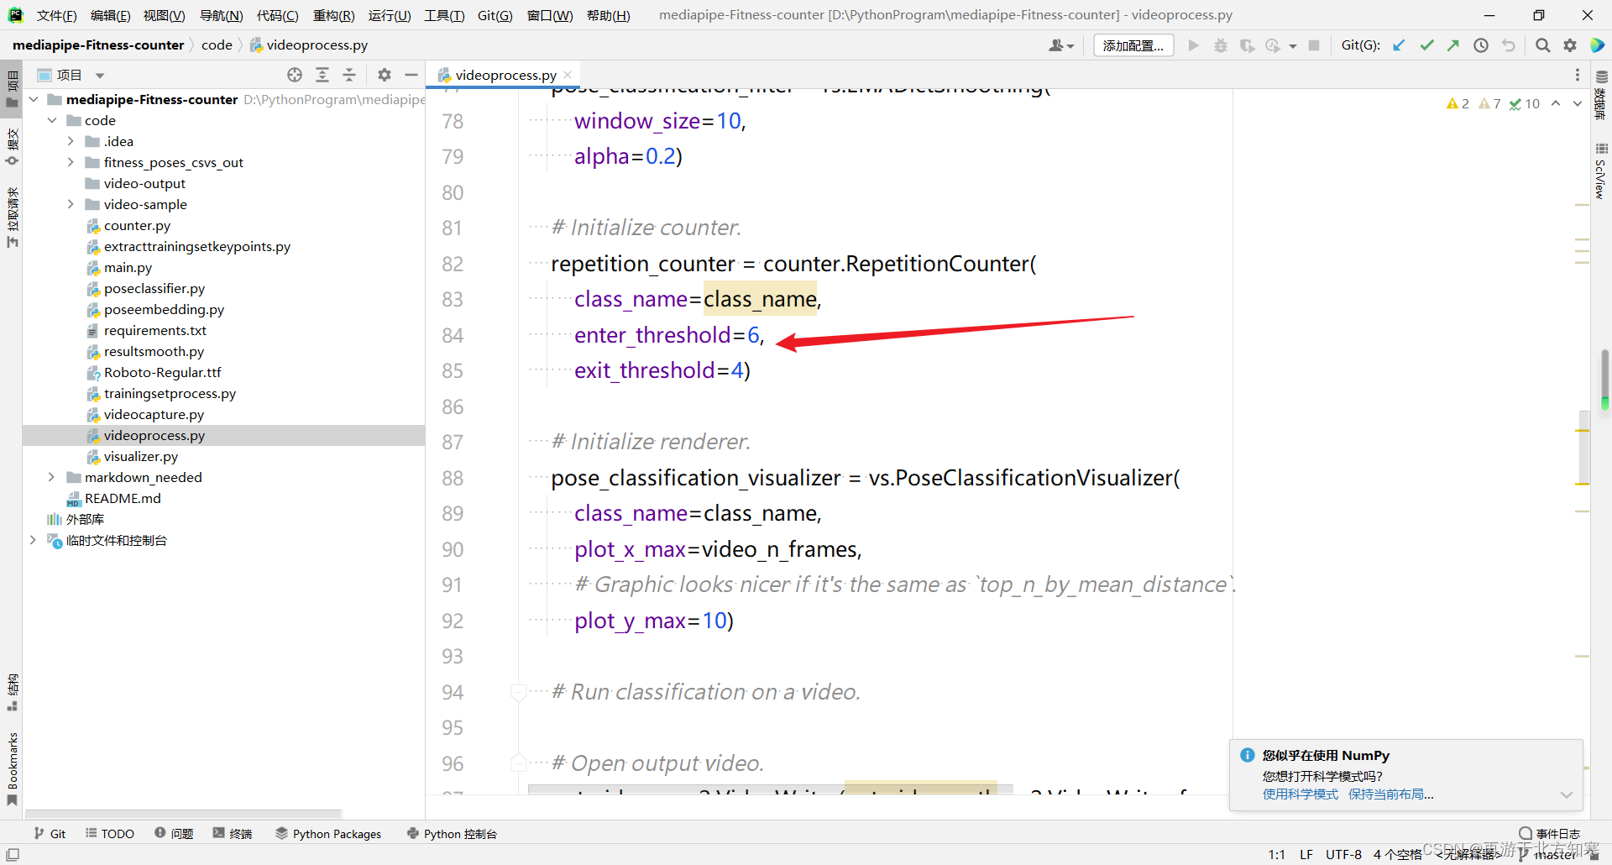Screen dimensions: 1612x865
Task: Click the Git update project arrow icon
Action: point(1399,45)
